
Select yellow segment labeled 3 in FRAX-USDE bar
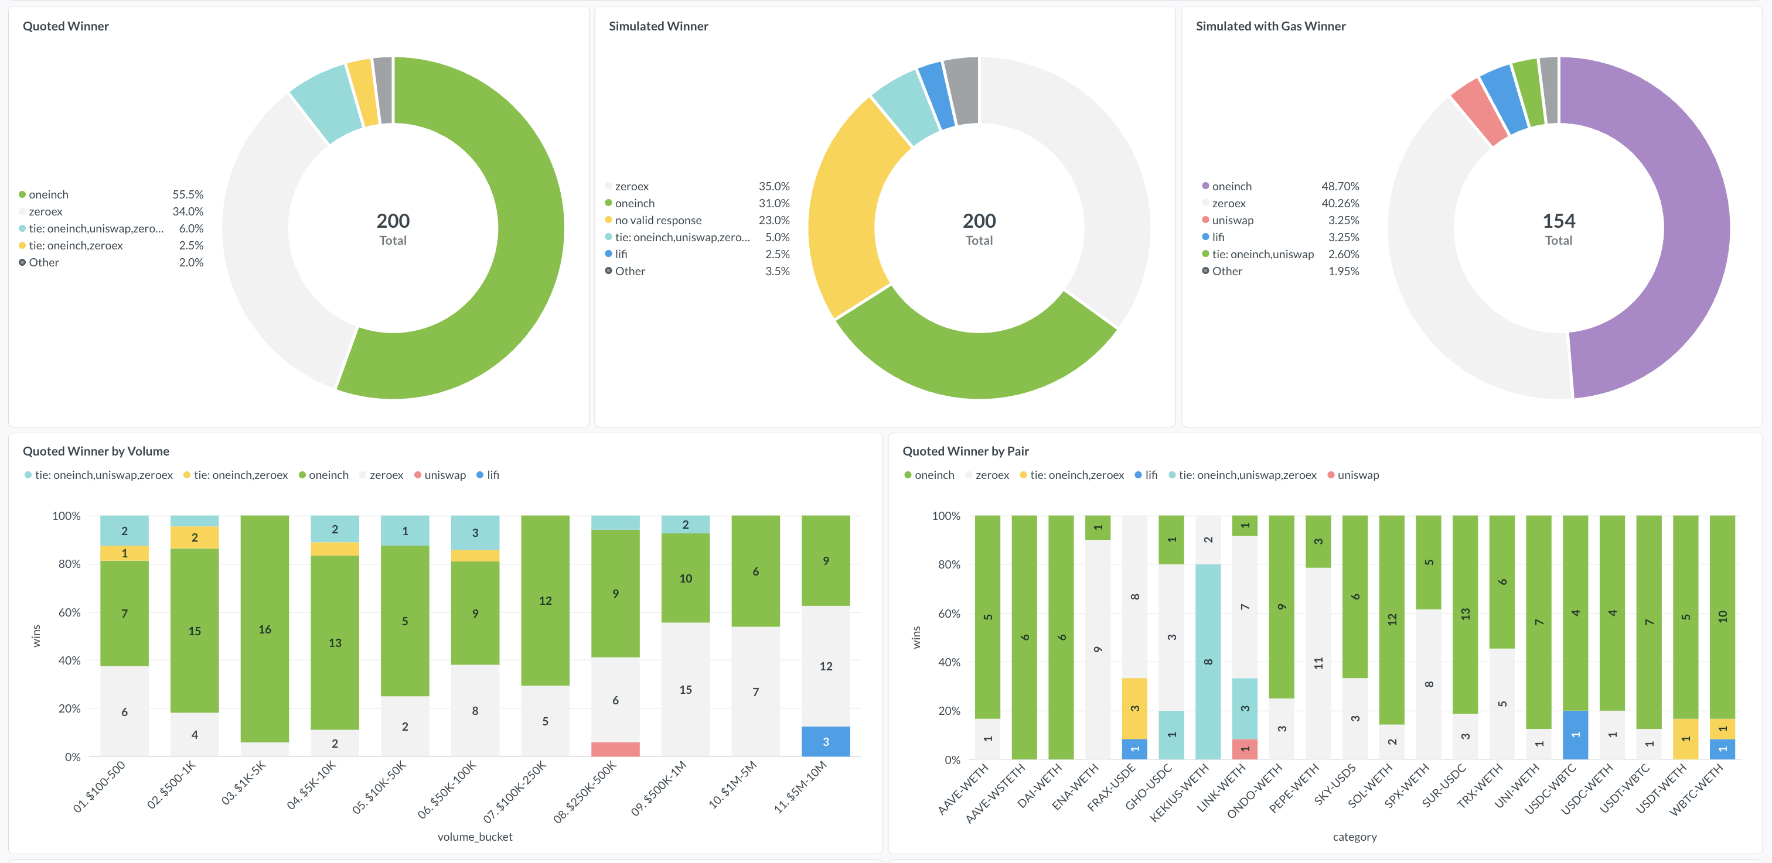(1134, 708)
